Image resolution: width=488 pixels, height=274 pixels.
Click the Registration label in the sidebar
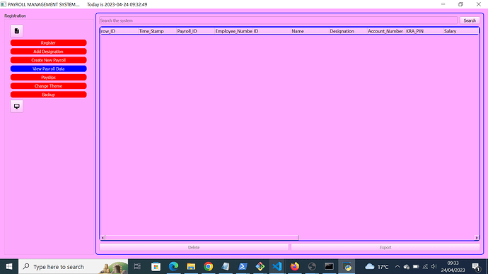click(x=15, y=16)
